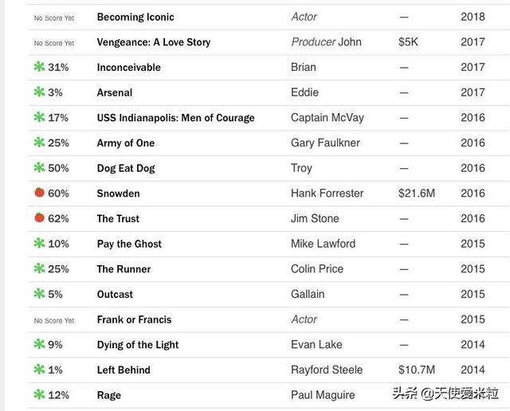This screenshot has height=411, width=510.
Task: Click the 60% score for Snowden
Action: coord(58,194)
